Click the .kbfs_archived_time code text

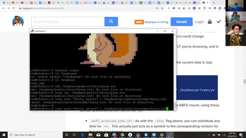point(111,121)
